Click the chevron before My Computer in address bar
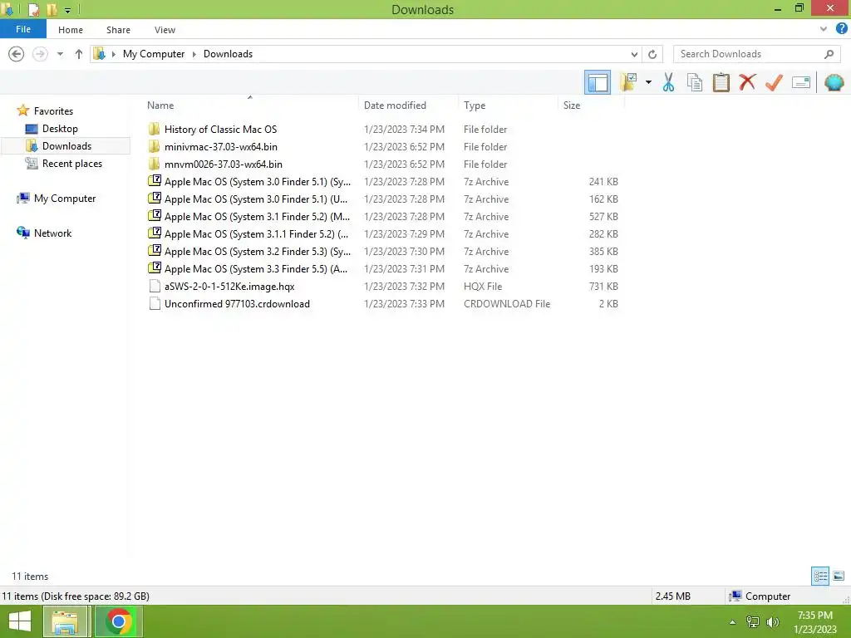This screenshot has height=638, width=851. point(113,54)
